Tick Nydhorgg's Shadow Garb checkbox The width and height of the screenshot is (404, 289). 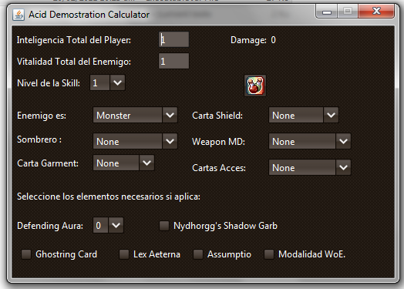[164, 226]
